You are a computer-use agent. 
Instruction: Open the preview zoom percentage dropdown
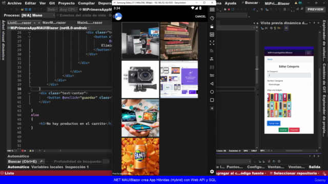pos(265,151)
